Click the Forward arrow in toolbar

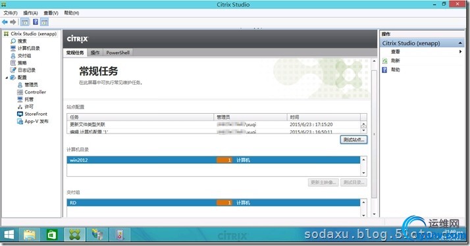click(x=13, y=22)
